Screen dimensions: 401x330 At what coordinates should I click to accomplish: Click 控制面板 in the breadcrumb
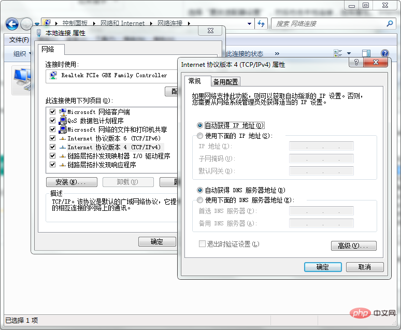pyautogui.click(x=75, y=23)
